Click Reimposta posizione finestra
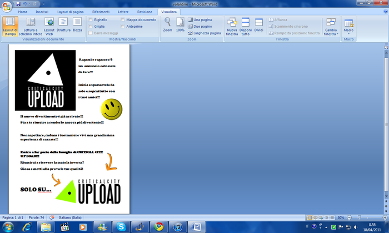Image resolution: width=389 pixels, height=233 pixels. [x=294, y=33]
